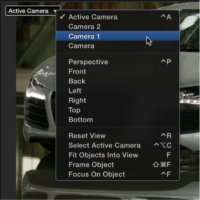
Task: Switch to Bottom view
Action: click(118, 120)
